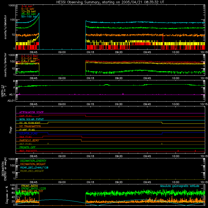Screen dimensions: 208x208
Task: Click the olive flag pulse near 09:53
Action: click(162, 144)
